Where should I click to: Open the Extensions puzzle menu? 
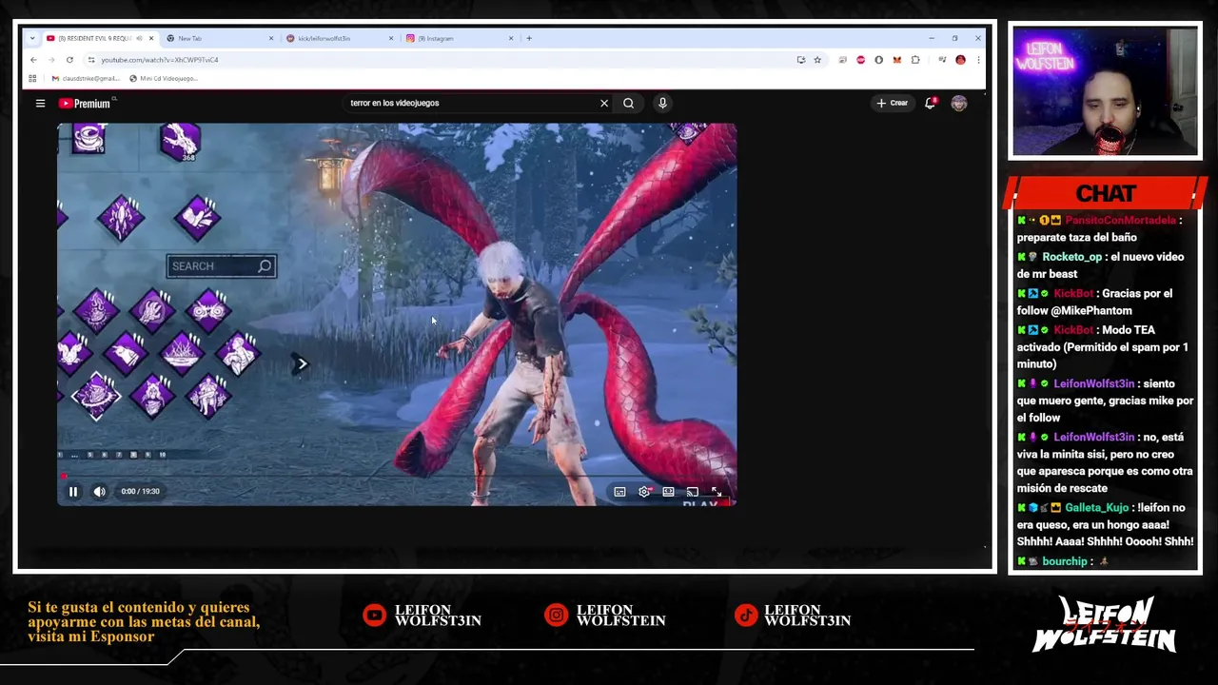915,60
